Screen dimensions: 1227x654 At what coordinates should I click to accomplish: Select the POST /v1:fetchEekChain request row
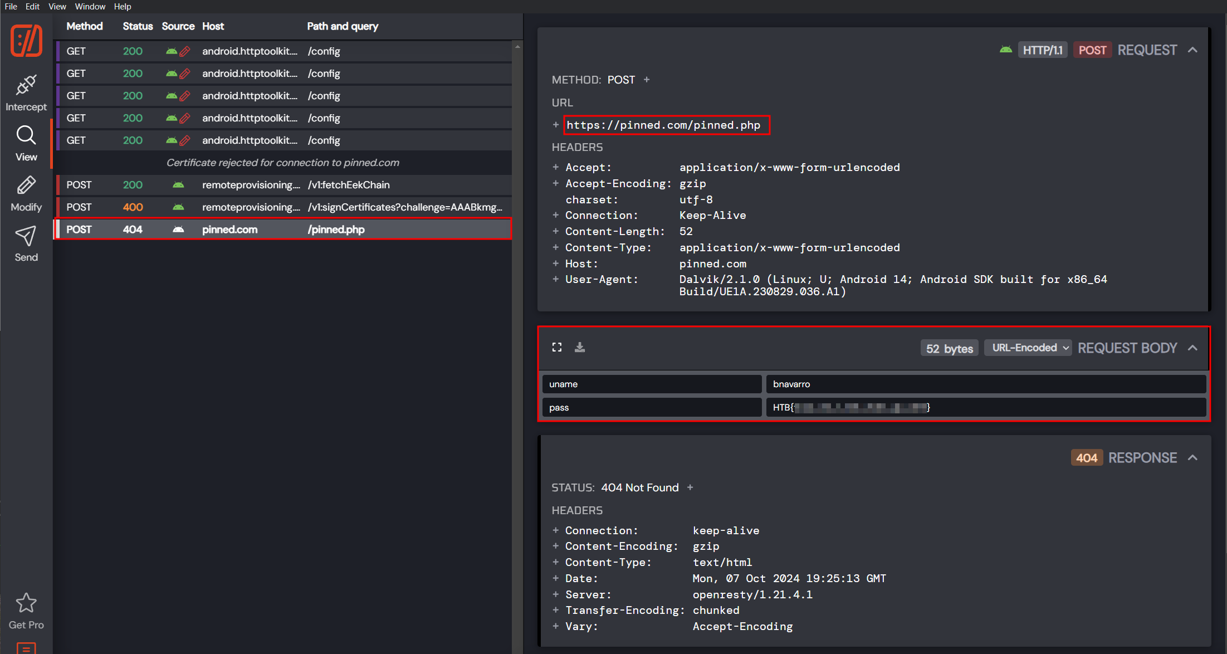[283, 185]
